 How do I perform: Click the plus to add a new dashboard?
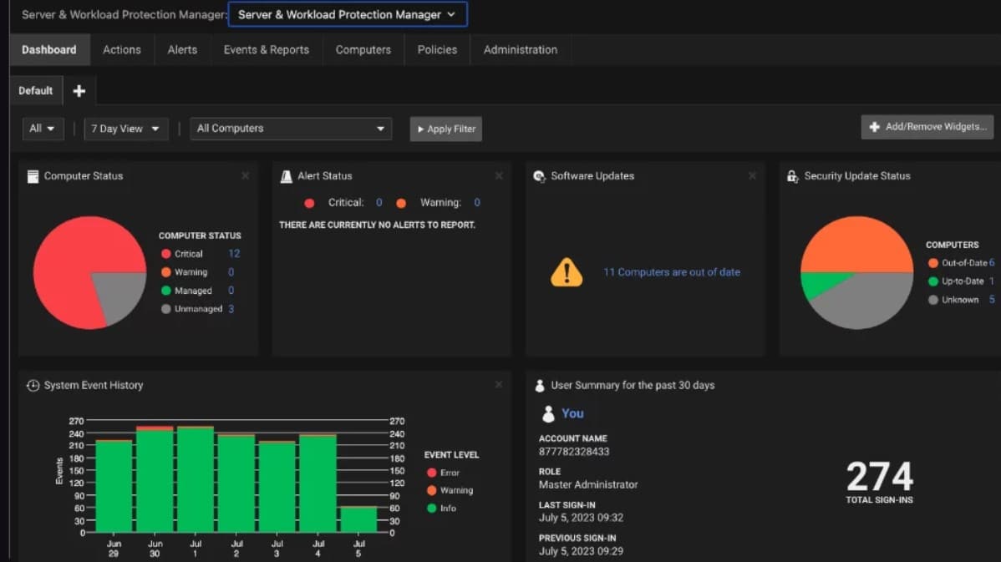[x=79, y=90]
